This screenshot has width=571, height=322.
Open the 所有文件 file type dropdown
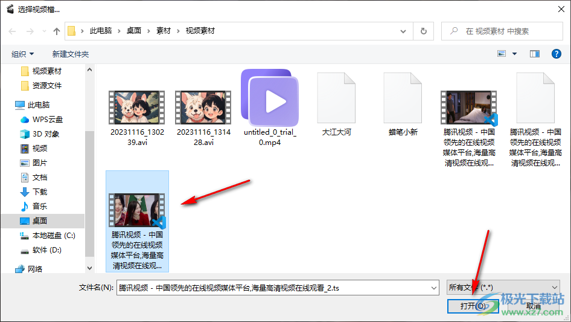point(503,288)
